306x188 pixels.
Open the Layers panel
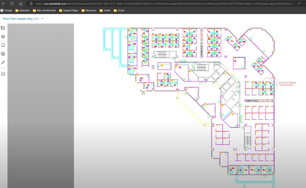coord(3,36)
